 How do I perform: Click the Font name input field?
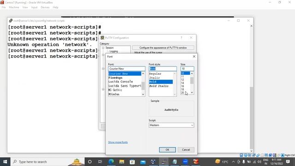pos(127,69)
